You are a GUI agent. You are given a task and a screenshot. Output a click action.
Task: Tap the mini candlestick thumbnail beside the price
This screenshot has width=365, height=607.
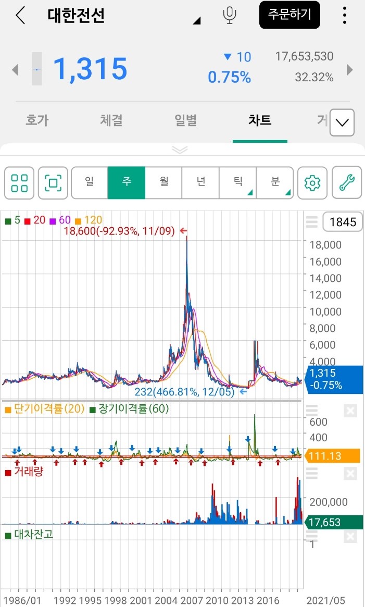pyautogui.click(x=37, y=69)
